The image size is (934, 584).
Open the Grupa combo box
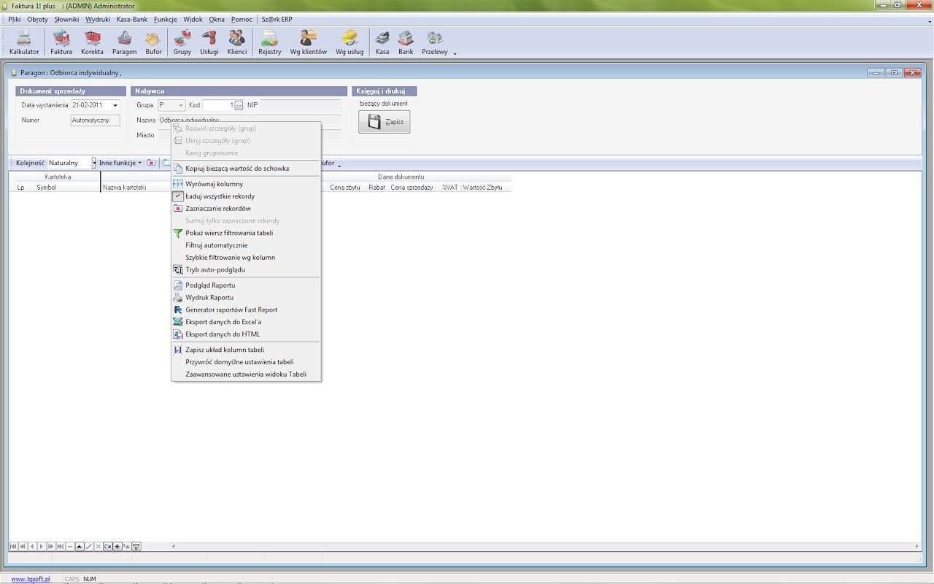tap(171, 105)
